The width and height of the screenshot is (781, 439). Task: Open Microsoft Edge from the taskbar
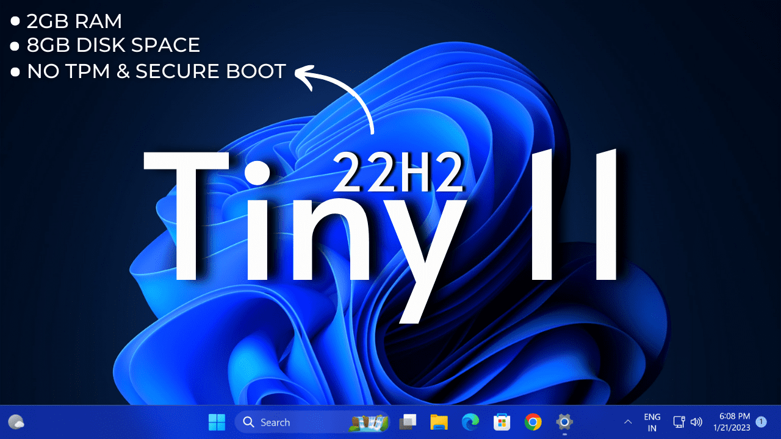(470, 422)
